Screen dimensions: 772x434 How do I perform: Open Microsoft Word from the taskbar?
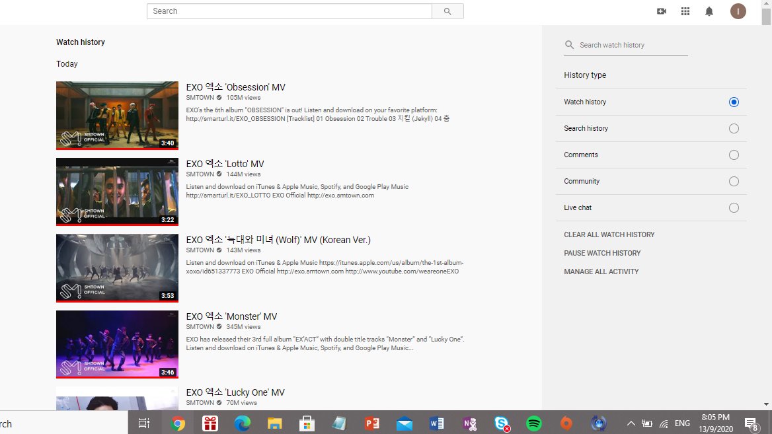click(x=437, y=423)
